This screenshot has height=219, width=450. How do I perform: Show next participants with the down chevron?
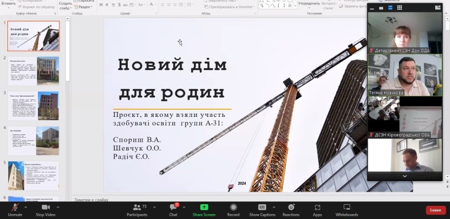404,176
